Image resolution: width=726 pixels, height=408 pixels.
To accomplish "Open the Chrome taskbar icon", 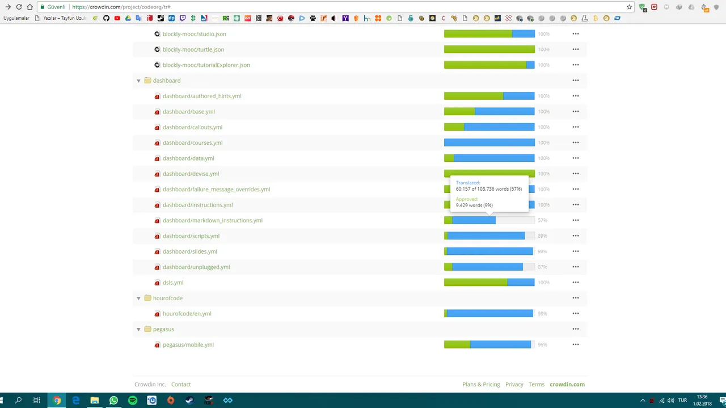I will [x=57, y=400].
